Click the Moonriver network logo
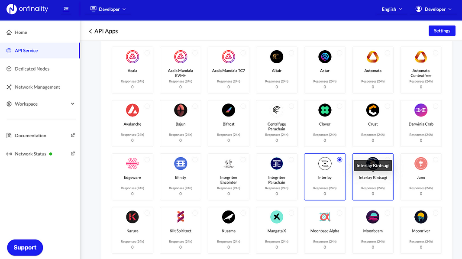 421,217
